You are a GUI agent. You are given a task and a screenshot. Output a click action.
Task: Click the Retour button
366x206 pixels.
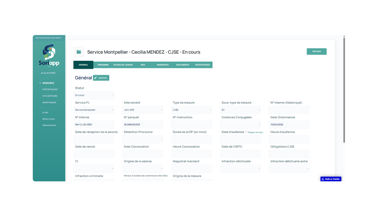[317, 51]
